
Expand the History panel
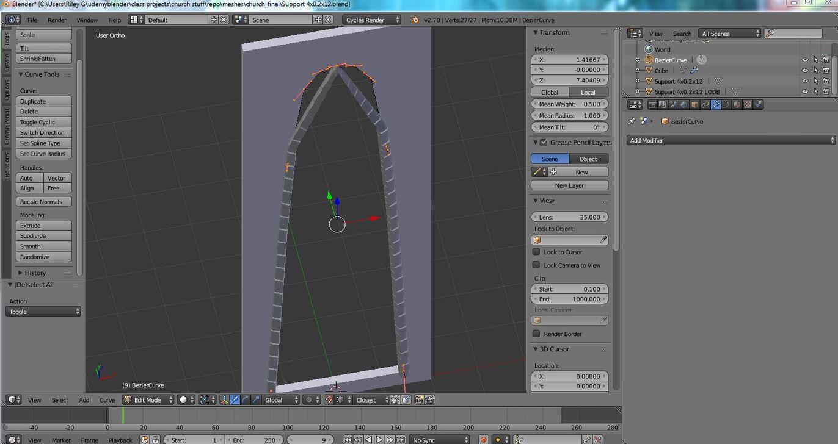(x=35, y=273)
